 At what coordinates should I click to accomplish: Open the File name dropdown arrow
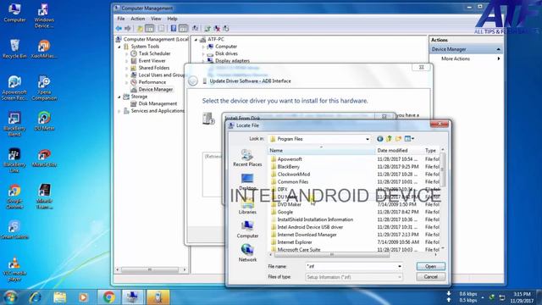(399, 266)
